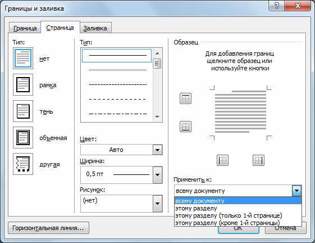315x243 pixels.
Task: Click the 'рамка' type label
Action: point(48,85)
